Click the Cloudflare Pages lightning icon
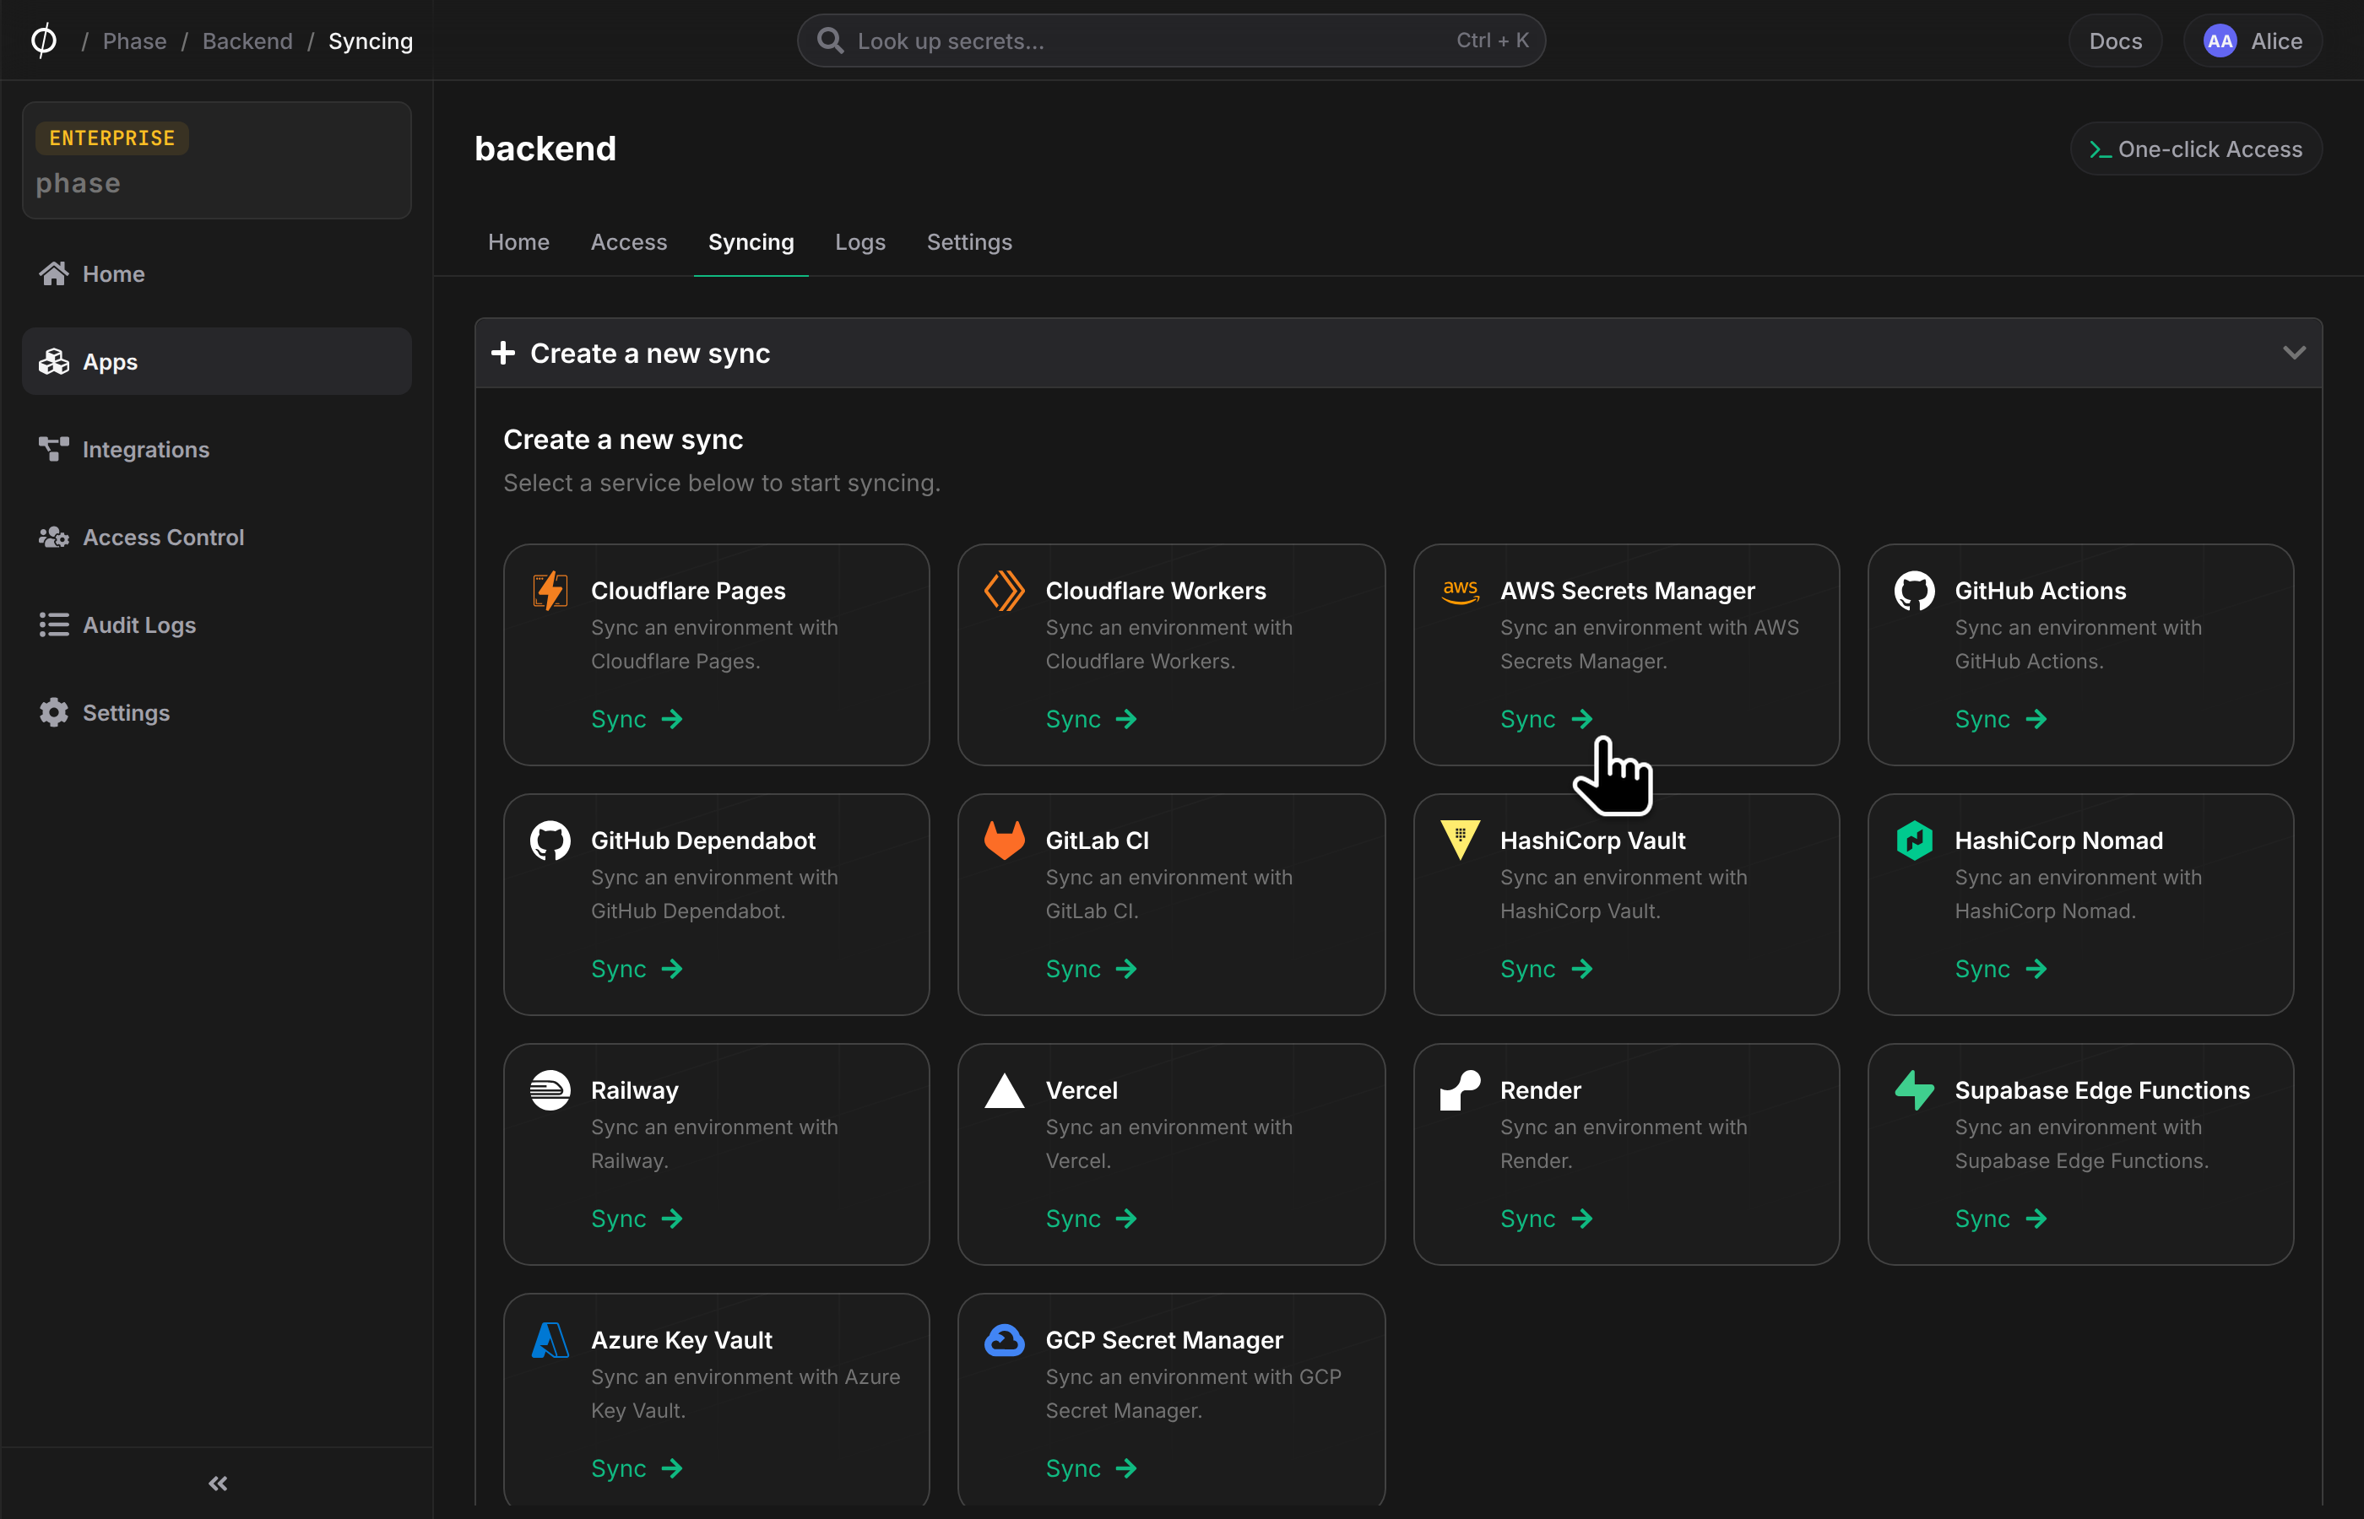The height and width of the screenshot is (1519, 2364). [550, 590]
